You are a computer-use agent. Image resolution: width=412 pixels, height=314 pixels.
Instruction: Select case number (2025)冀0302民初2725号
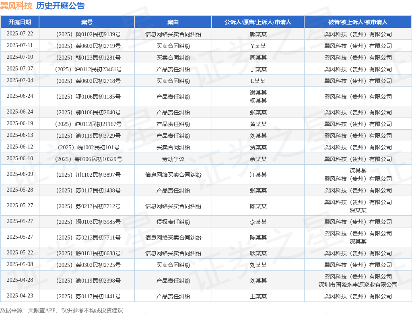click(x=88, y=265)
